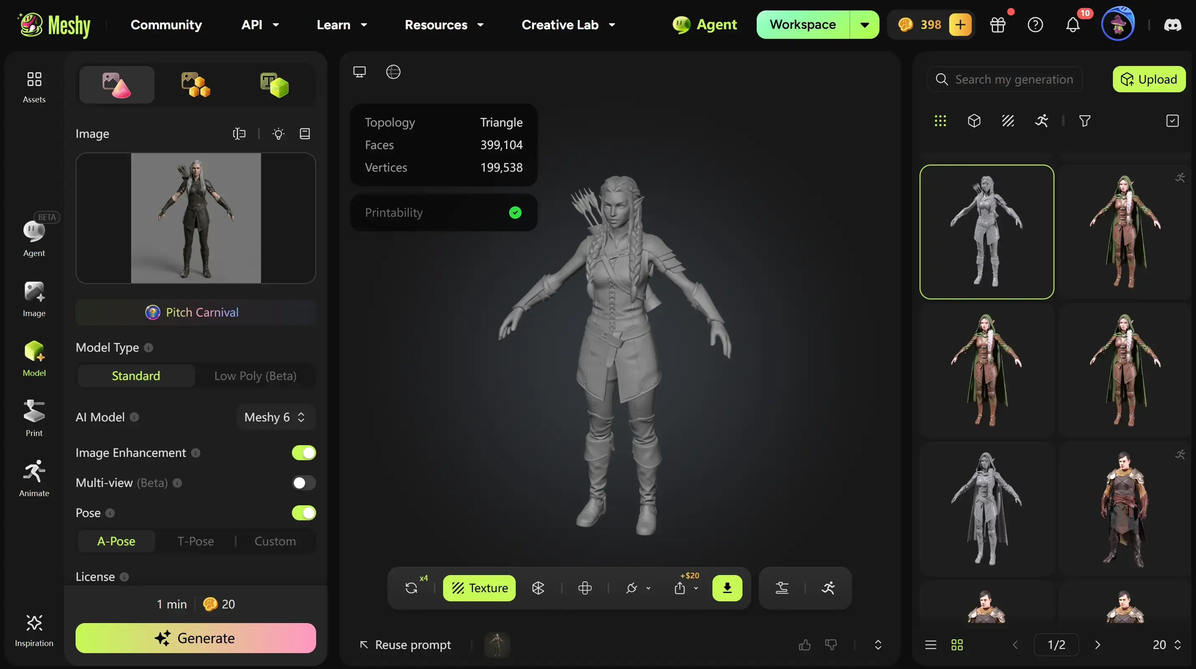Viewport: 1196px width, 669px height.
Task: Open the brush edit tool dropdown
Action: 638,588
